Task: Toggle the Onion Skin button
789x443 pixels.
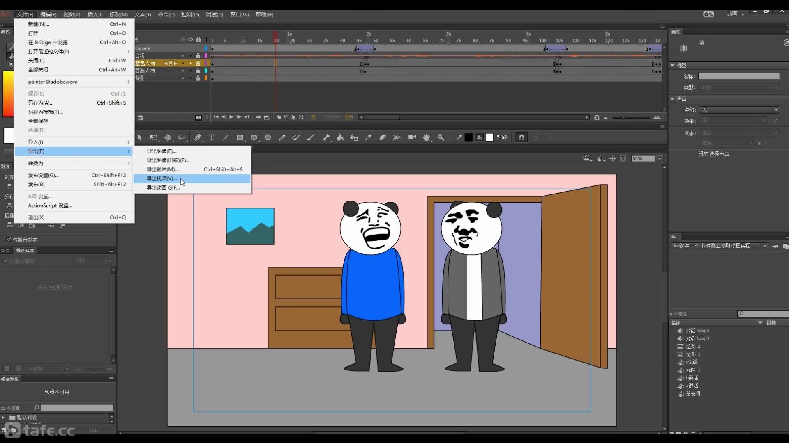Action: pos(279,117)
